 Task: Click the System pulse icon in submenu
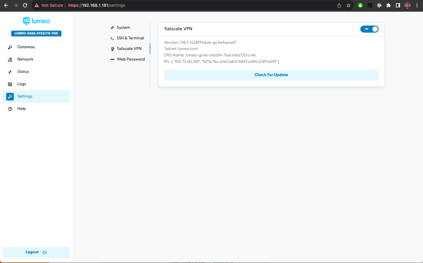tap(112, 28)
